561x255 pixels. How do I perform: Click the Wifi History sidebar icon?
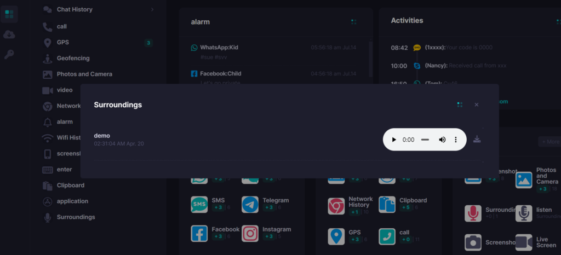47,138
